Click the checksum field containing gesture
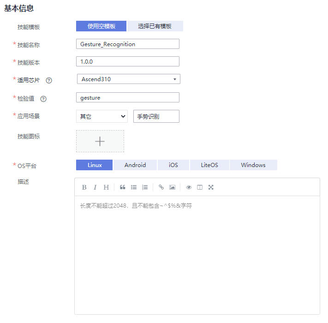This screenshot has width=328, height=323. coord(128,97)
